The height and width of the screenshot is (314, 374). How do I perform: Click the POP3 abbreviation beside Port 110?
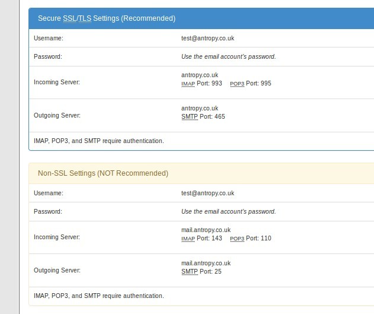coord(237,239)
